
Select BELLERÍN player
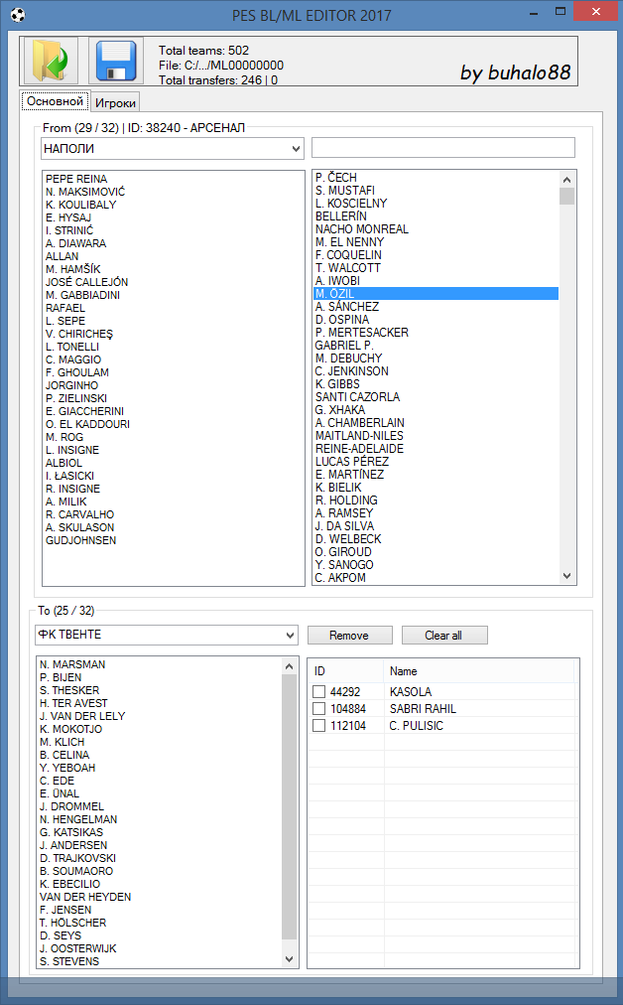pos(341,216)
